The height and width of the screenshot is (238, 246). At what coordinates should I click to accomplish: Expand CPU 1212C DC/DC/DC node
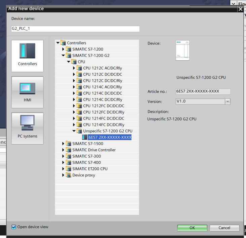coord(74,74)
